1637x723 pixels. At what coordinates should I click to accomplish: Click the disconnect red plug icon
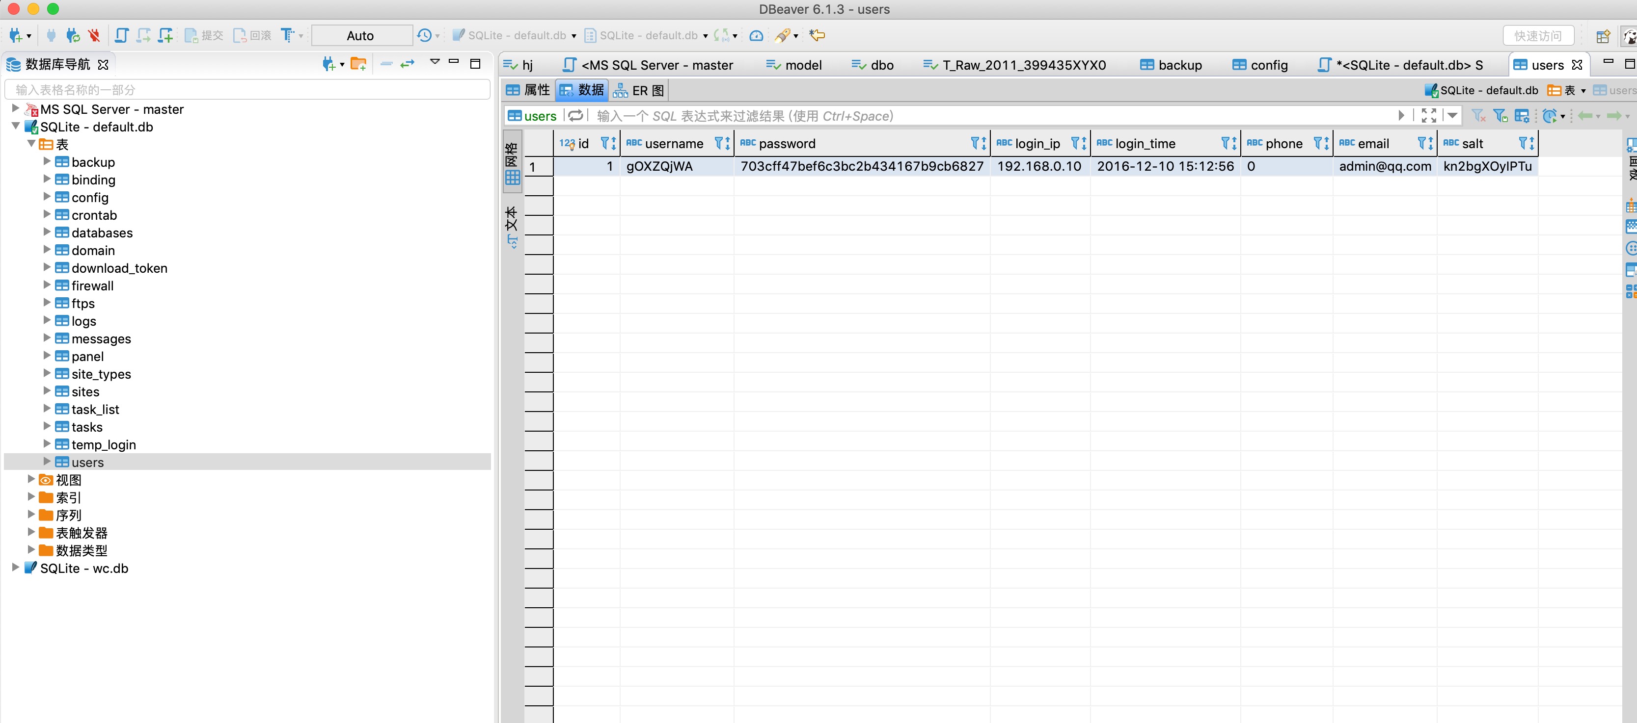94,35
